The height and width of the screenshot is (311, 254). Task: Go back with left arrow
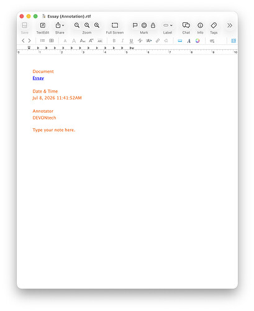23,40
